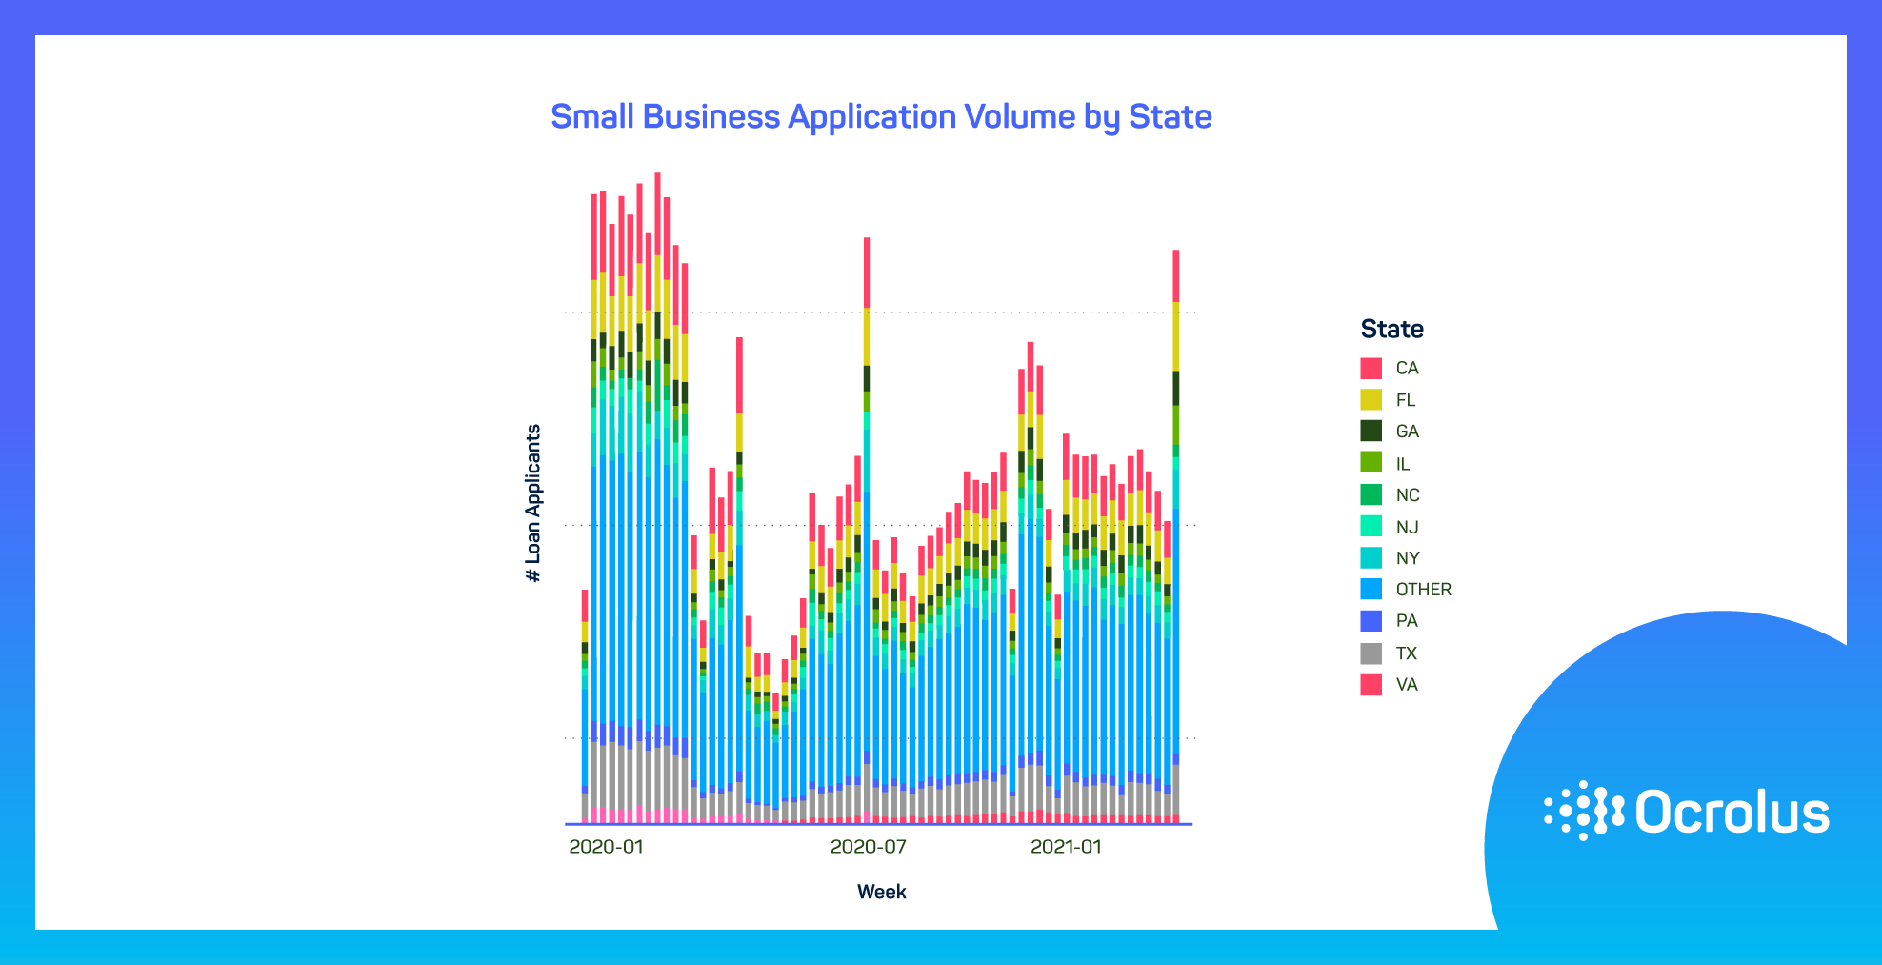The height and width of the screenshot is (965, 1882).
Task: Click the last bar on the chart
Action: pos(1176,536)
